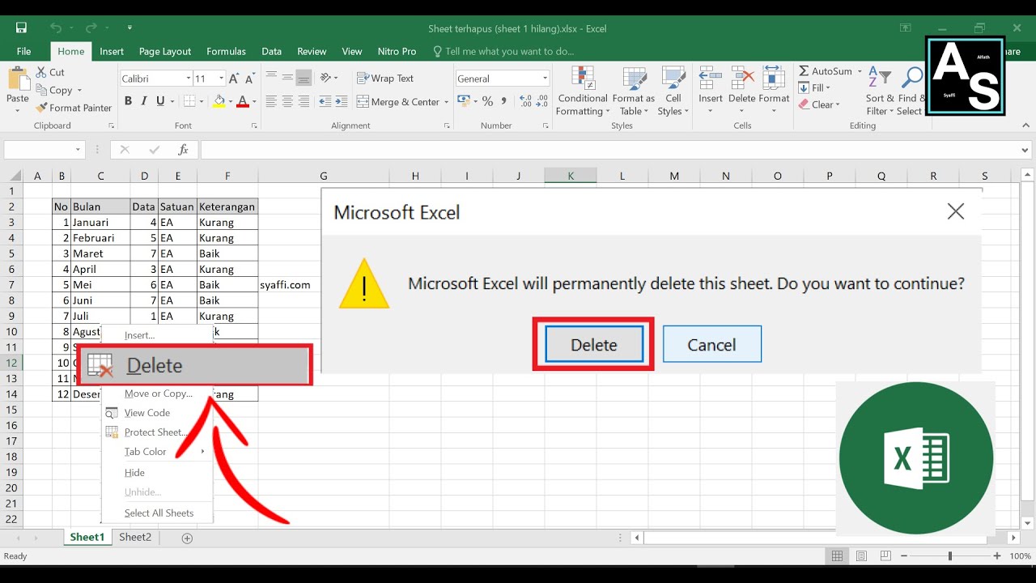Increase decimal places
Viewport: 1036px width, 583px height.
point(525,102)
